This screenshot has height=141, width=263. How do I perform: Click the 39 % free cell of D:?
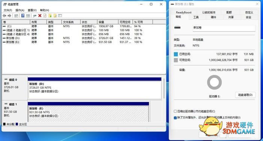pyautogui.click(x=138, y=38)
